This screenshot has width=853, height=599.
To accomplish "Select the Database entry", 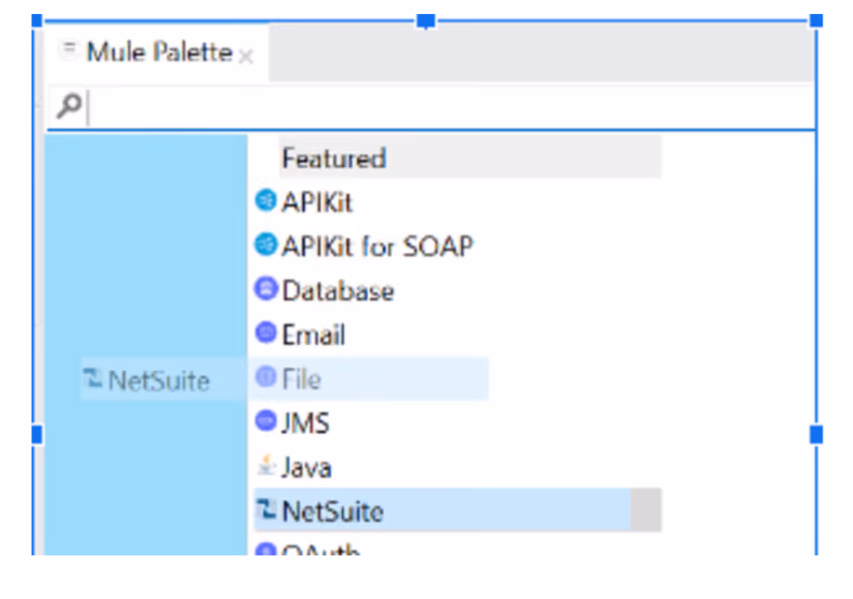I will pos(337,290).
